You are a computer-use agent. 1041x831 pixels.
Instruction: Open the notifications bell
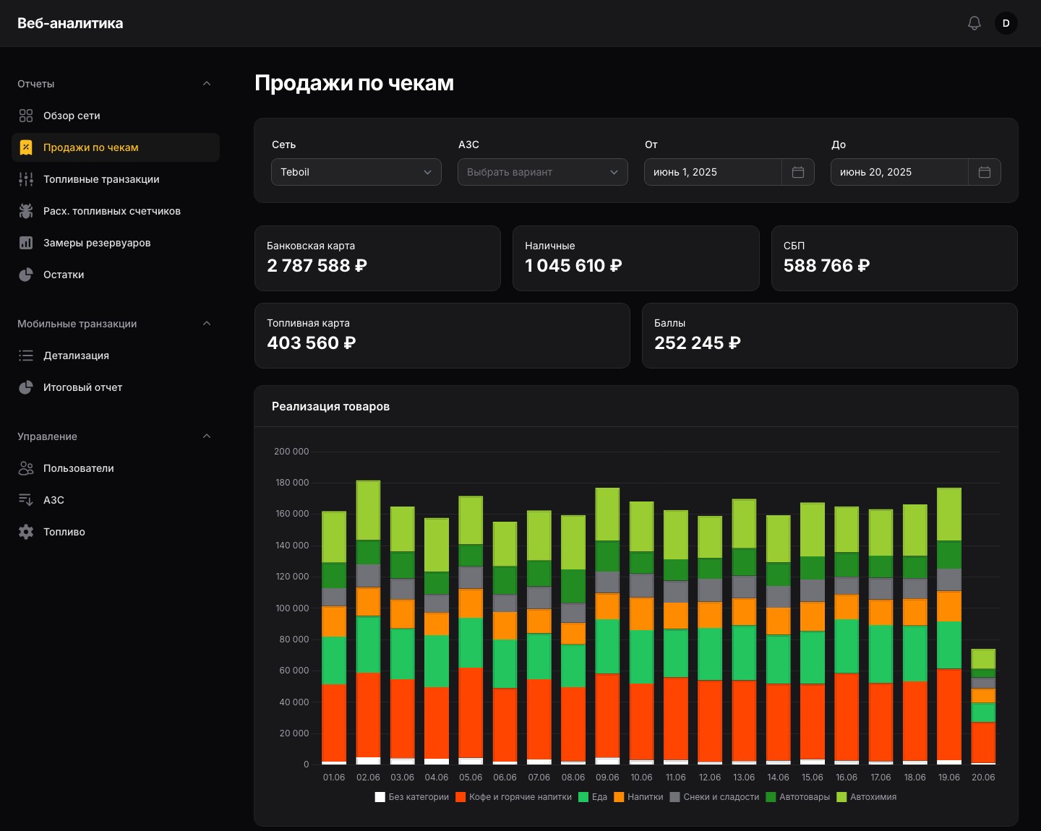tap(974, 23)
